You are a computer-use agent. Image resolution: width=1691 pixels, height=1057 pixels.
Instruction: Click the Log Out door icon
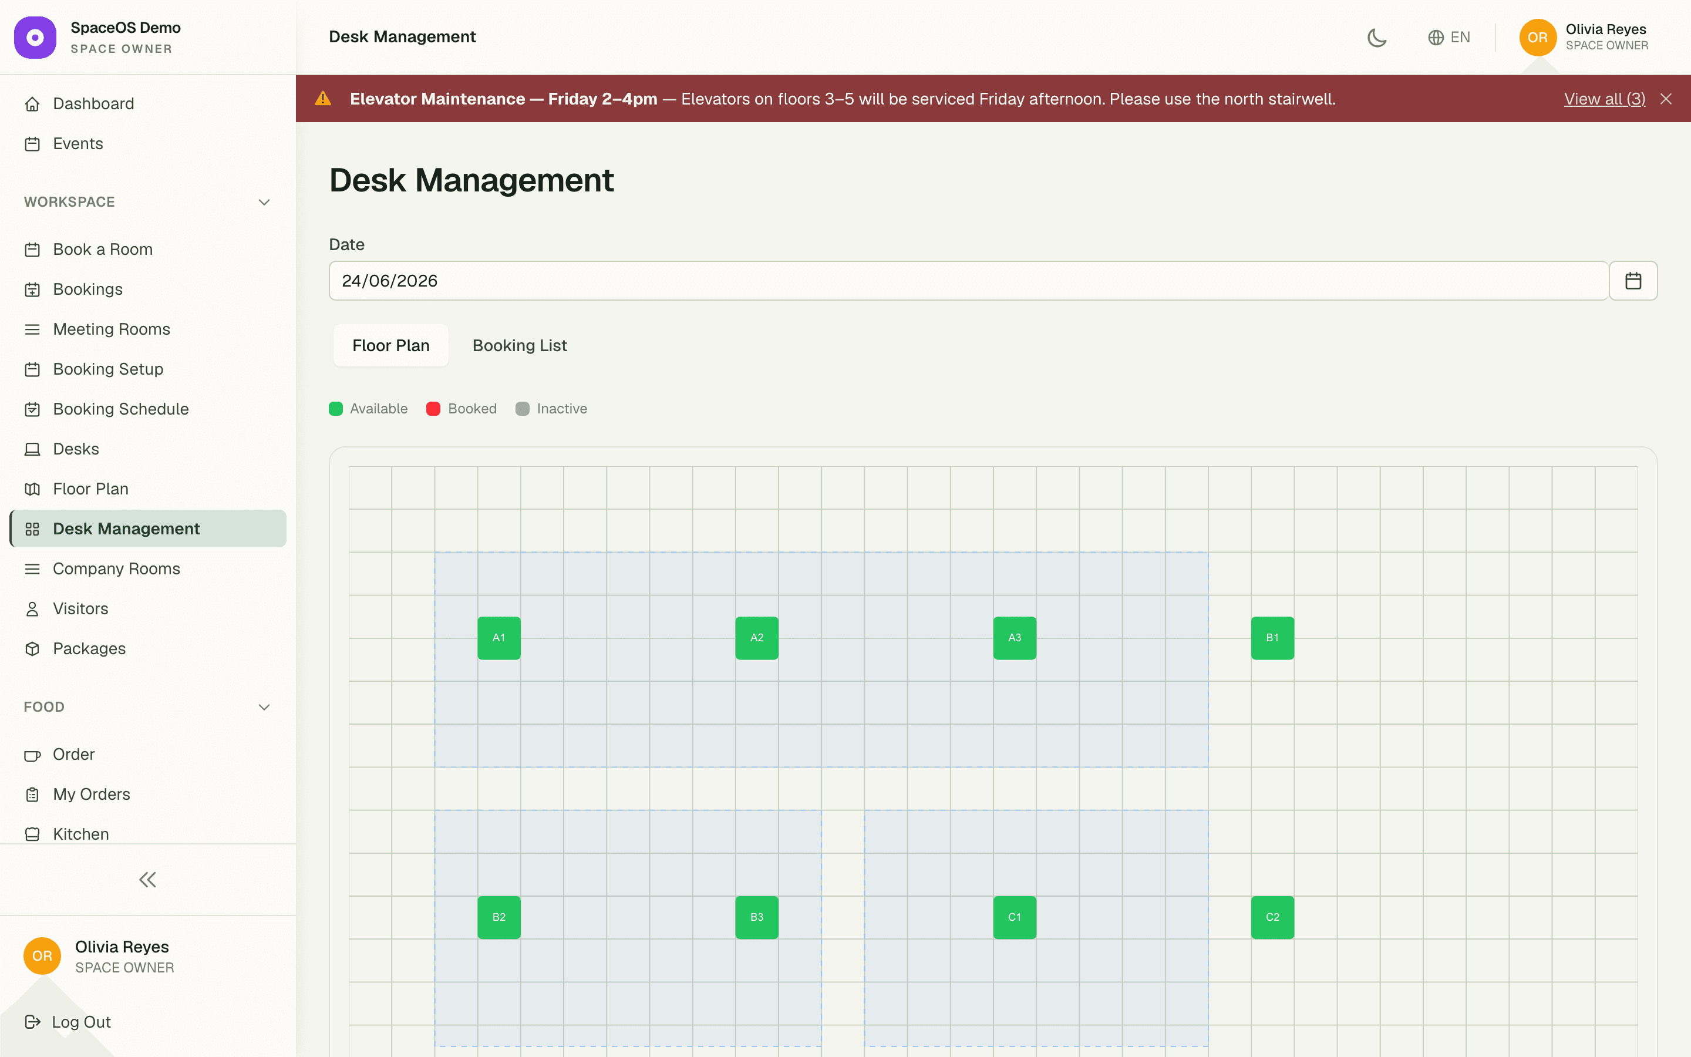pos(32,1022)
